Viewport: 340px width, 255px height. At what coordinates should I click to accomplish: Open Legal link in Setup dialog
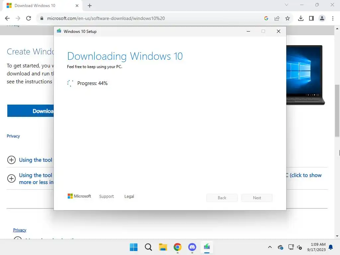pyautogui.click(x=129, y=196)
